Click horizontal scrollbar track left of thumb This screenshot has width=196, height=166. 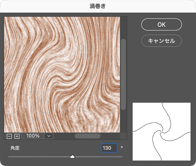coord(64,136)
